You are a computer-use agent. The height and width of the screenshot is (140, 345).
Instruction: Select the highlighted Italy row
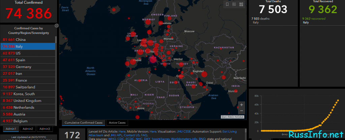(28, 46)
